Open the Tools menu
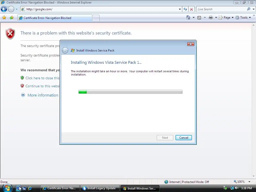256x192 pixels. [x=243, y=17]
